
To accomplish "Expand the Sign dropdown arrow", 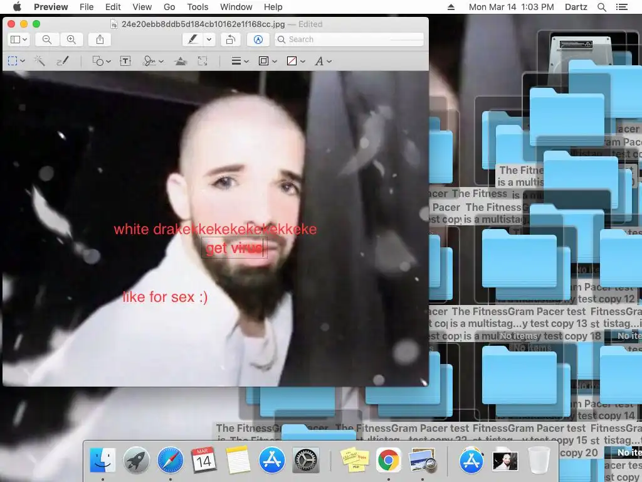I will coord(161,61).
